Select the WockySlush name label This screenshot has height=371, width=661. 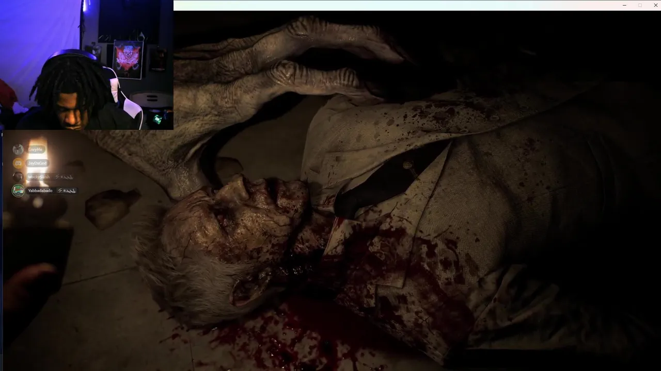tap(39, 177)
